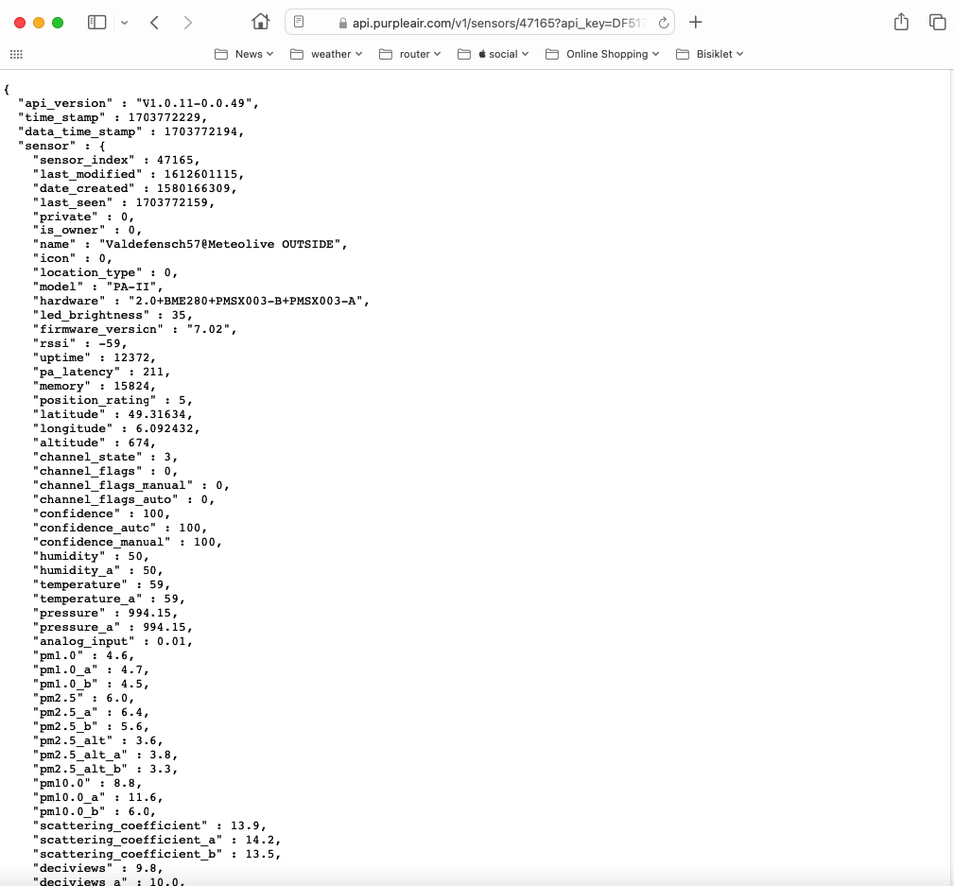Image resolution: width=954 pixels, height=886 pixels.
Task: Click the "channel_flags_manual" line
Action: point(130,485)
